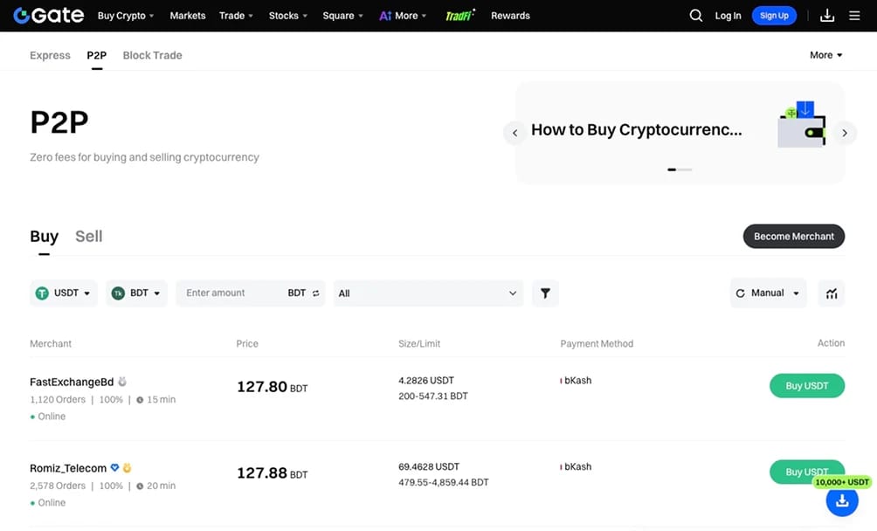This screenshot has height=531, width=877.
Task: Open Romiz_Telecom merchant profile
Action: pos(67,468)
